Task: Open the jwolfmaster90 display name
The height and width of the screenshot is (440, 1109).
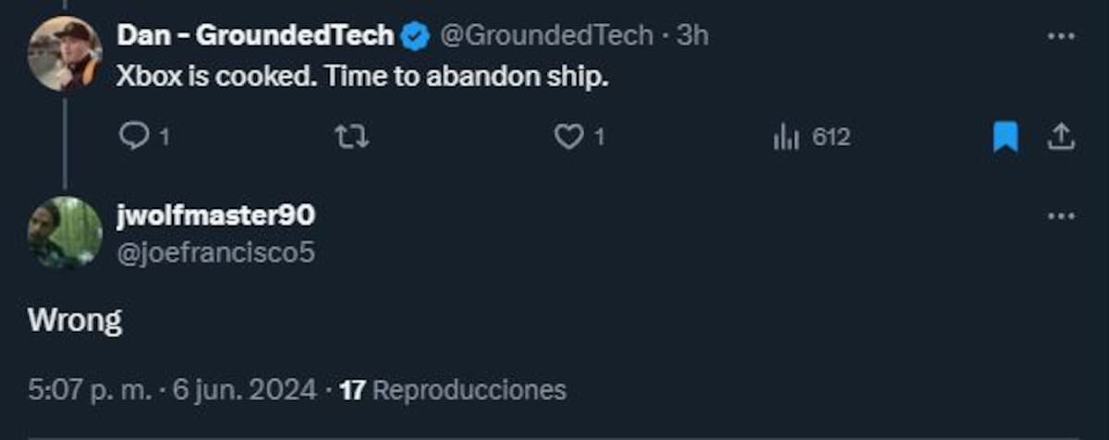Action: [216, 215]
